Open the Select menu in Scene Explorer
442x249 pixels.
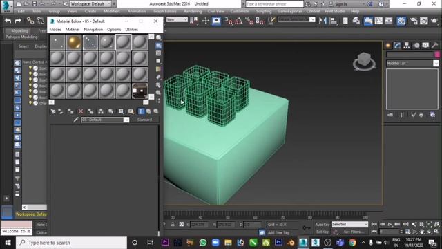tap(23, 46)
